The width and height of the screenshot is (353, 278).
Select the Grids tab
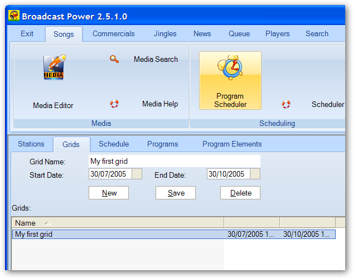coord(71,144)
